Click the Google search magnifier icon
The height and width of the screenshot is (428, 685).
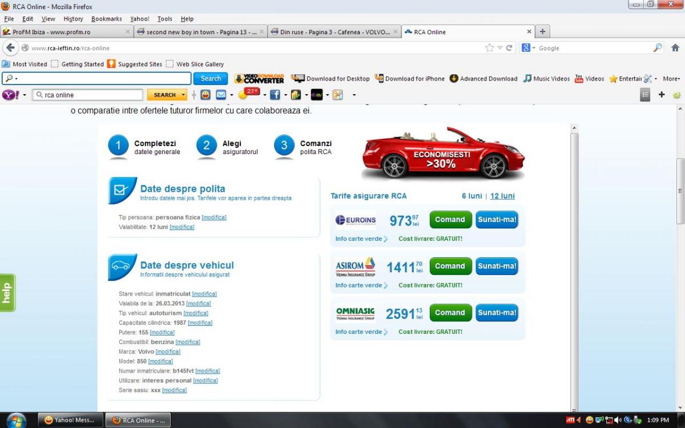(x=658, y=48)
